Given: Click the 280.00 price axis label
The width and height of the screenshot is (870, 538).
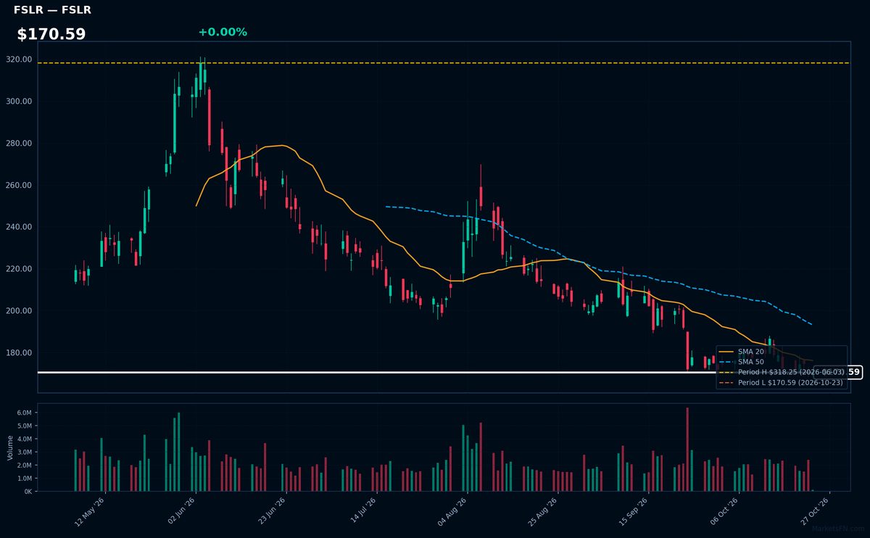Looking at the screenshot, I should tap(20, 144).
